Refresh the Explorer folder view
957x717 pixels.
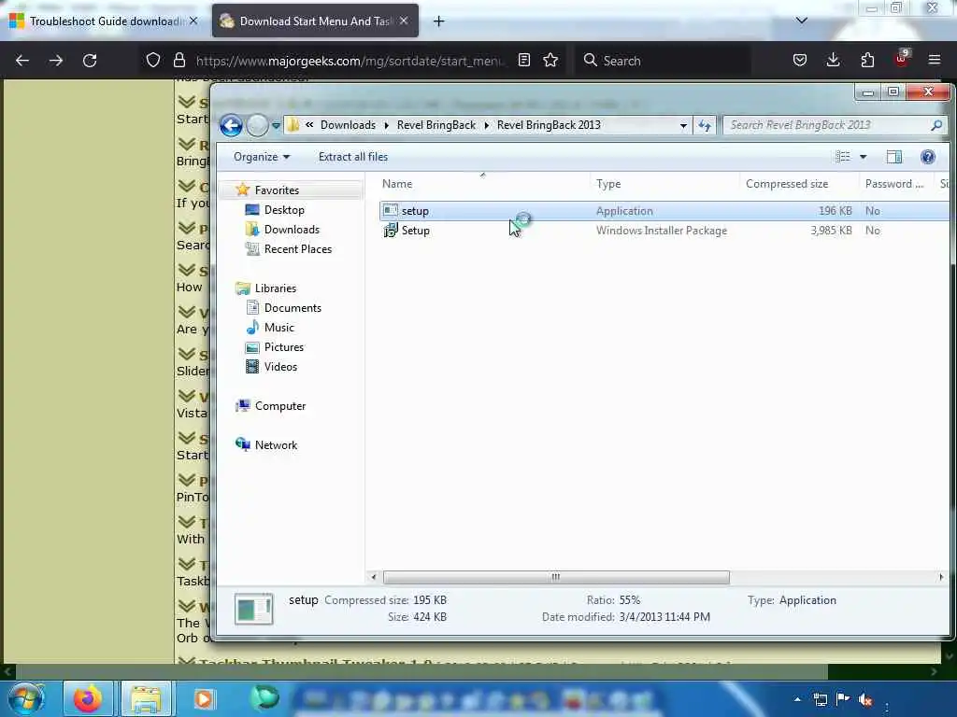coord(705,126)
